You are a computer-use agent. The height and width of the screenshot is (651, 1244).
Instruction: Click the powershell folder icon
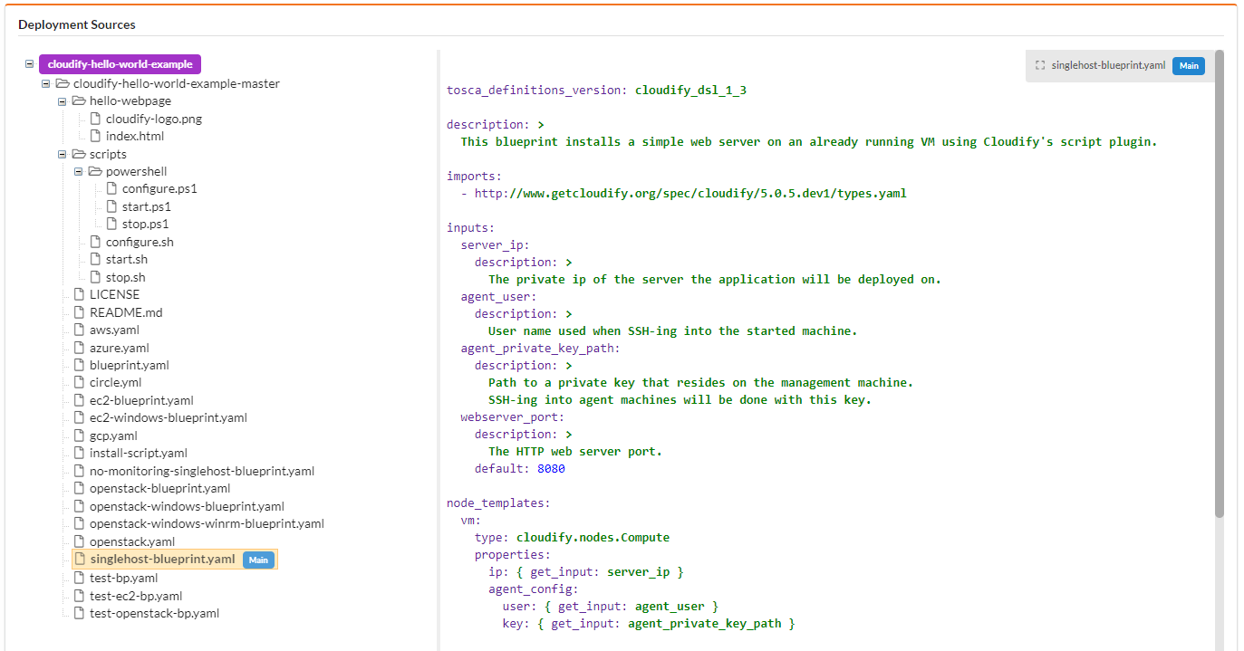click(95, 172)
